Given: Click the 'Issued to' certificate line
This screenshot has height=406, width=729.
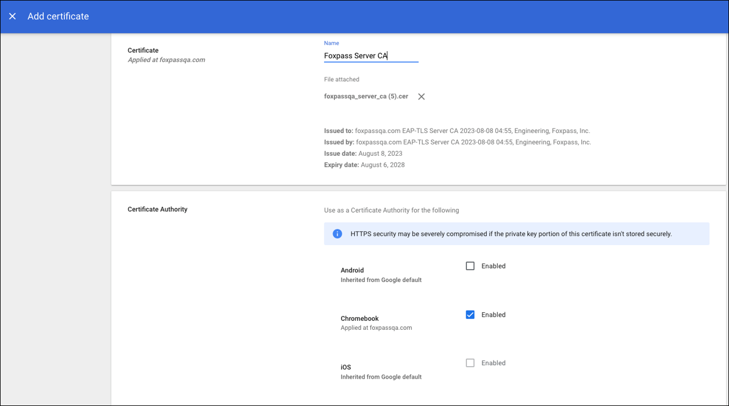Looking at the screenshot, I should click(x=457, y=131).
